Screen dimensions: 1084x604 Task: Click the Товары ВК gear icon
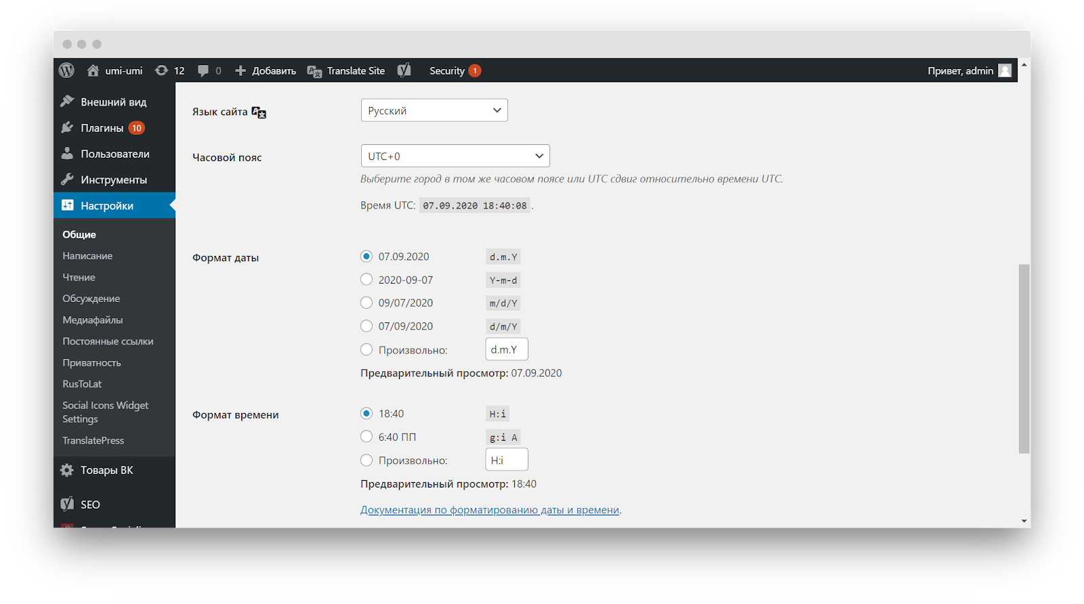pyautogui.click(x=67, y=470)
